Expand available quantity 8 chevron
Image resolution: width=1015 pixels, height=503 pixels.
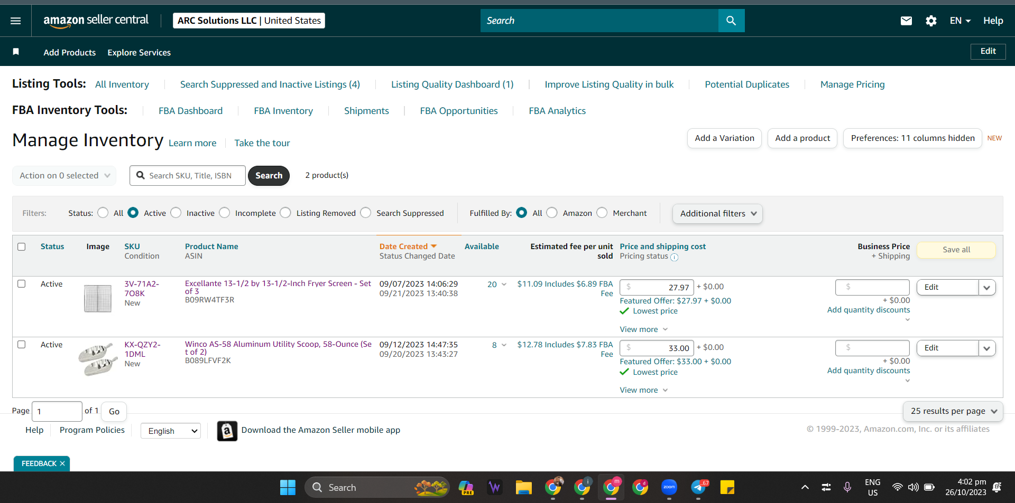[x=504, y=345]
